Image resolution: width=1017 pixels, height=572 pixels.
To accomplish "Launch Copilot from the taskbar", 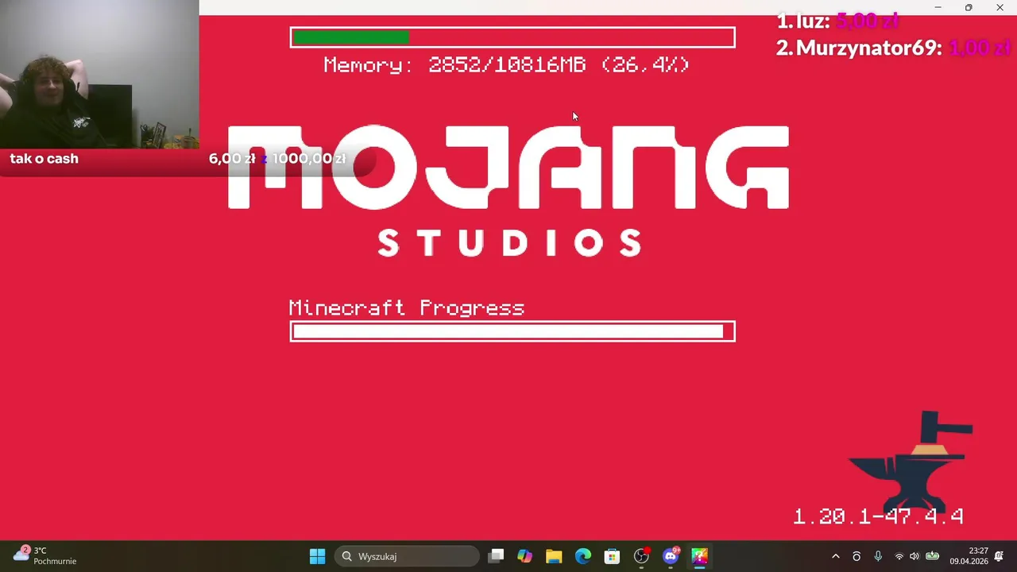I will (x=524, y=556).
